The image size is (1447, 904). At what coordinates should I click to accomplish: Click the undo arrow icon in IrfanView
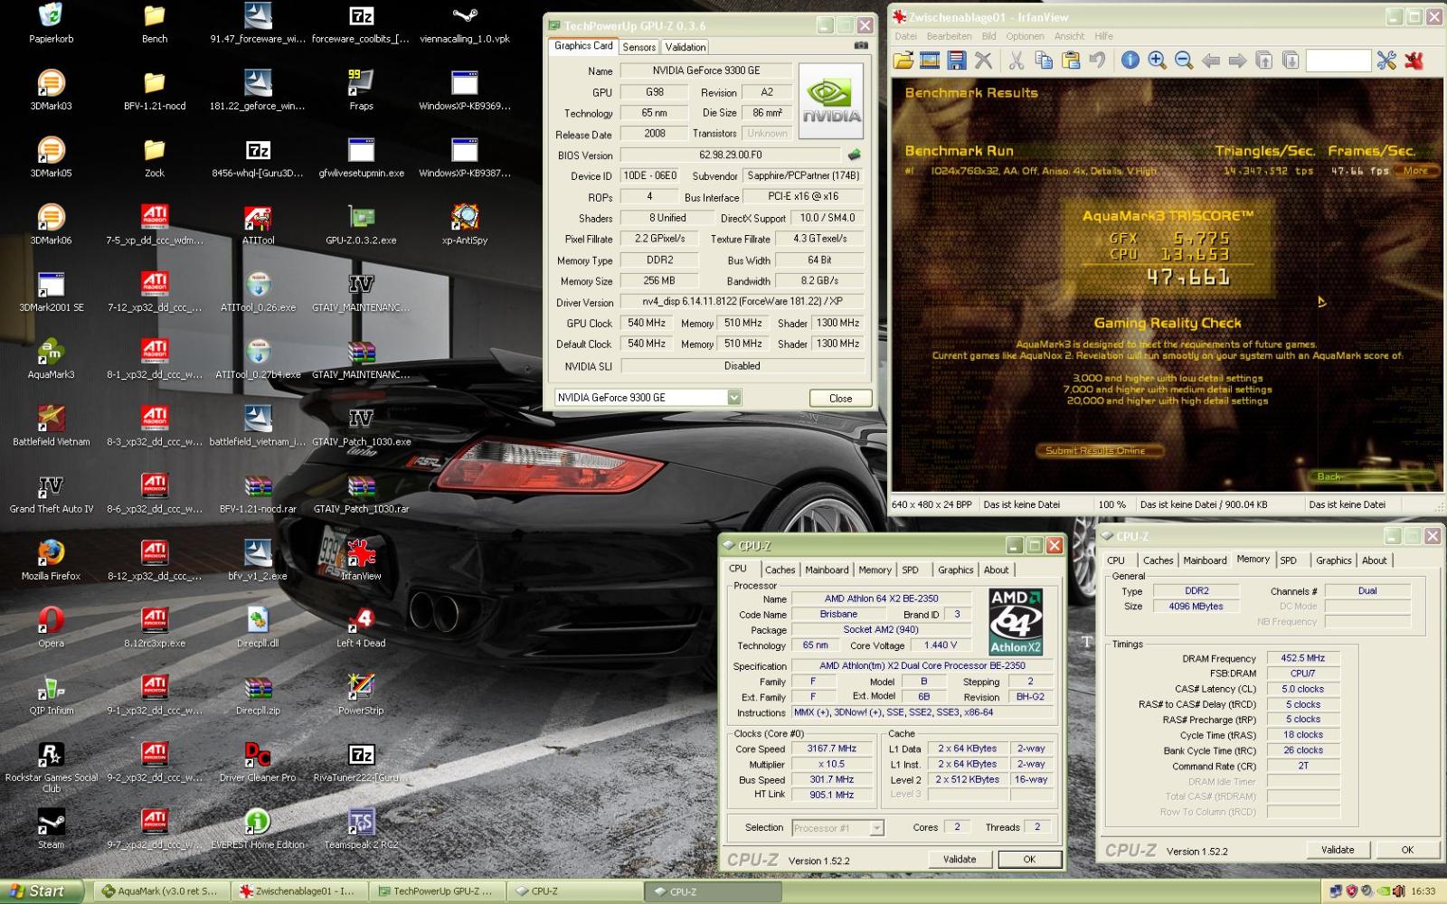pyautogui.click(x=1097, y=61)
